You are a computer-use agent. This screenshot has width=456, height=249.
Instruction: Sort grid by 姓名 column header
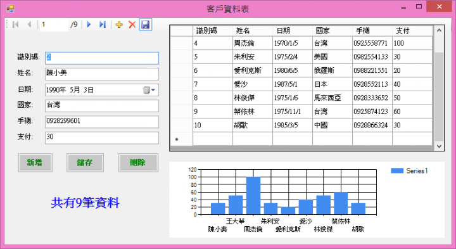click(x=253, y=30)
